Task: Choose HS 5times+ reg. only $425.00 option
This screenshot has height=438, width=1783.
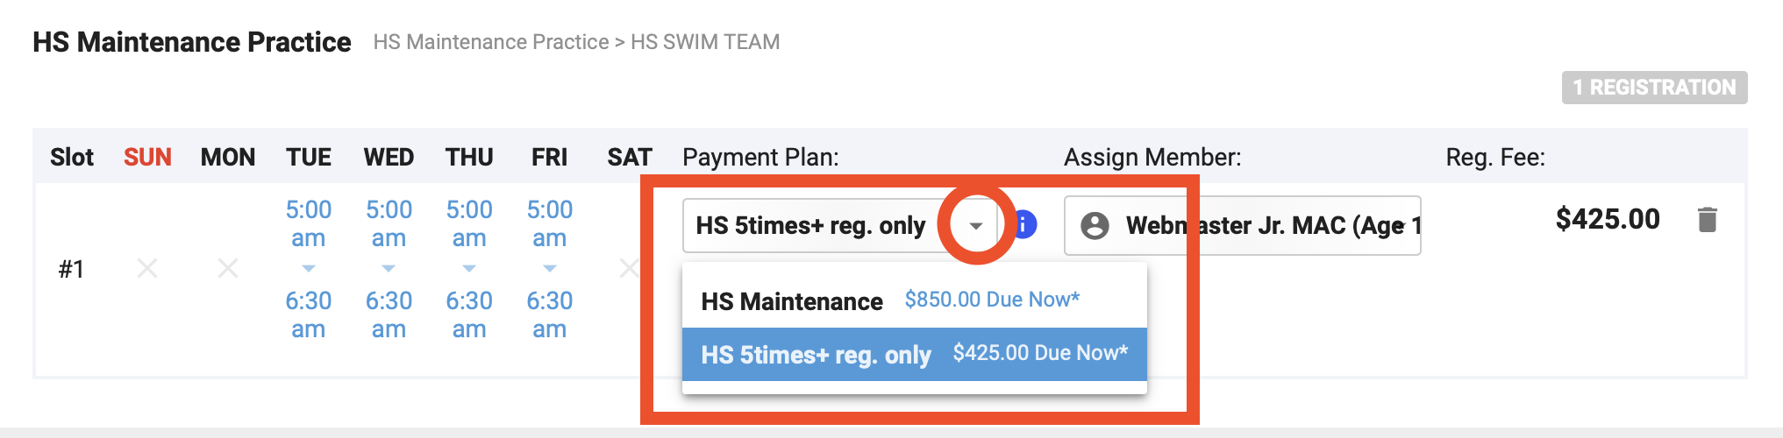Action: pos(914,354)
